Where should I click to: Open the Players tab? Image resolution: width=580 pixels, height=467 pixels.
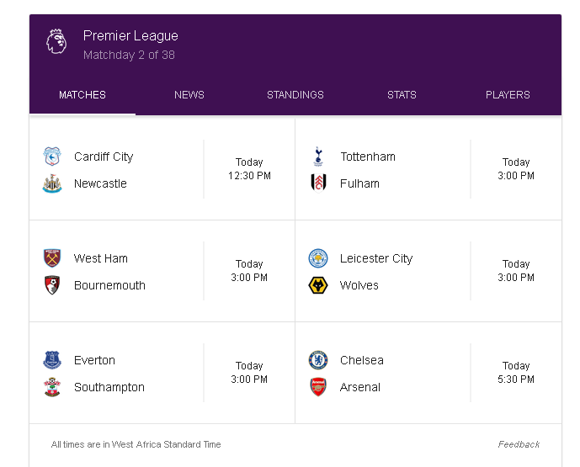(508, 95)
